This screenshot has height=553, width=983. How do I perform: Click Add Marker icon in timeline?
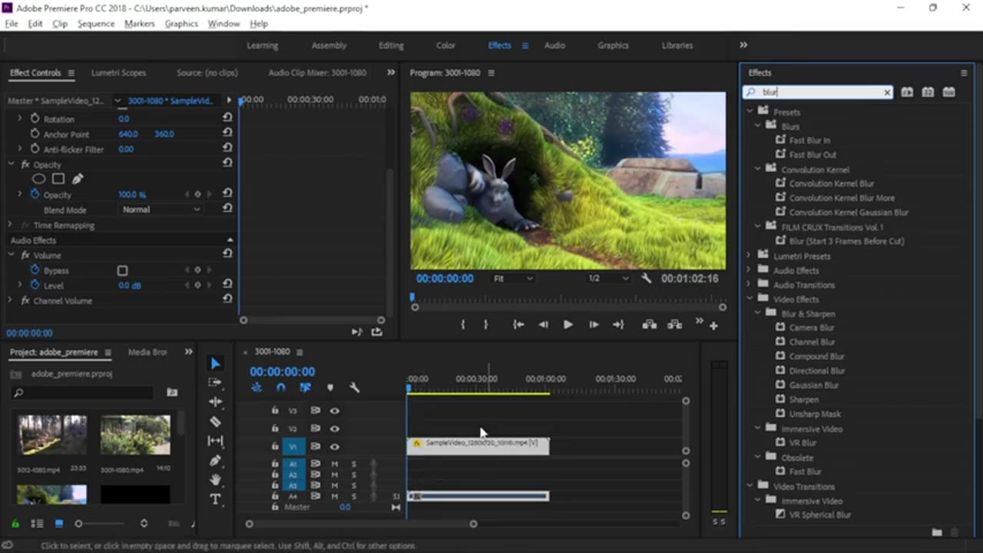coord(330,388)
